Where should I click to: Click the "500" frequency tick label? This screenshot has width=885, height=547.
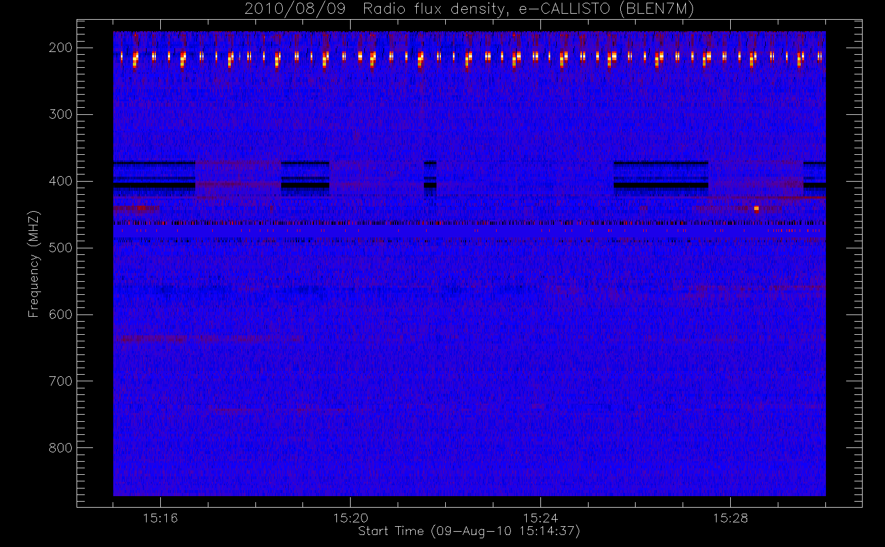click(60, 248)
